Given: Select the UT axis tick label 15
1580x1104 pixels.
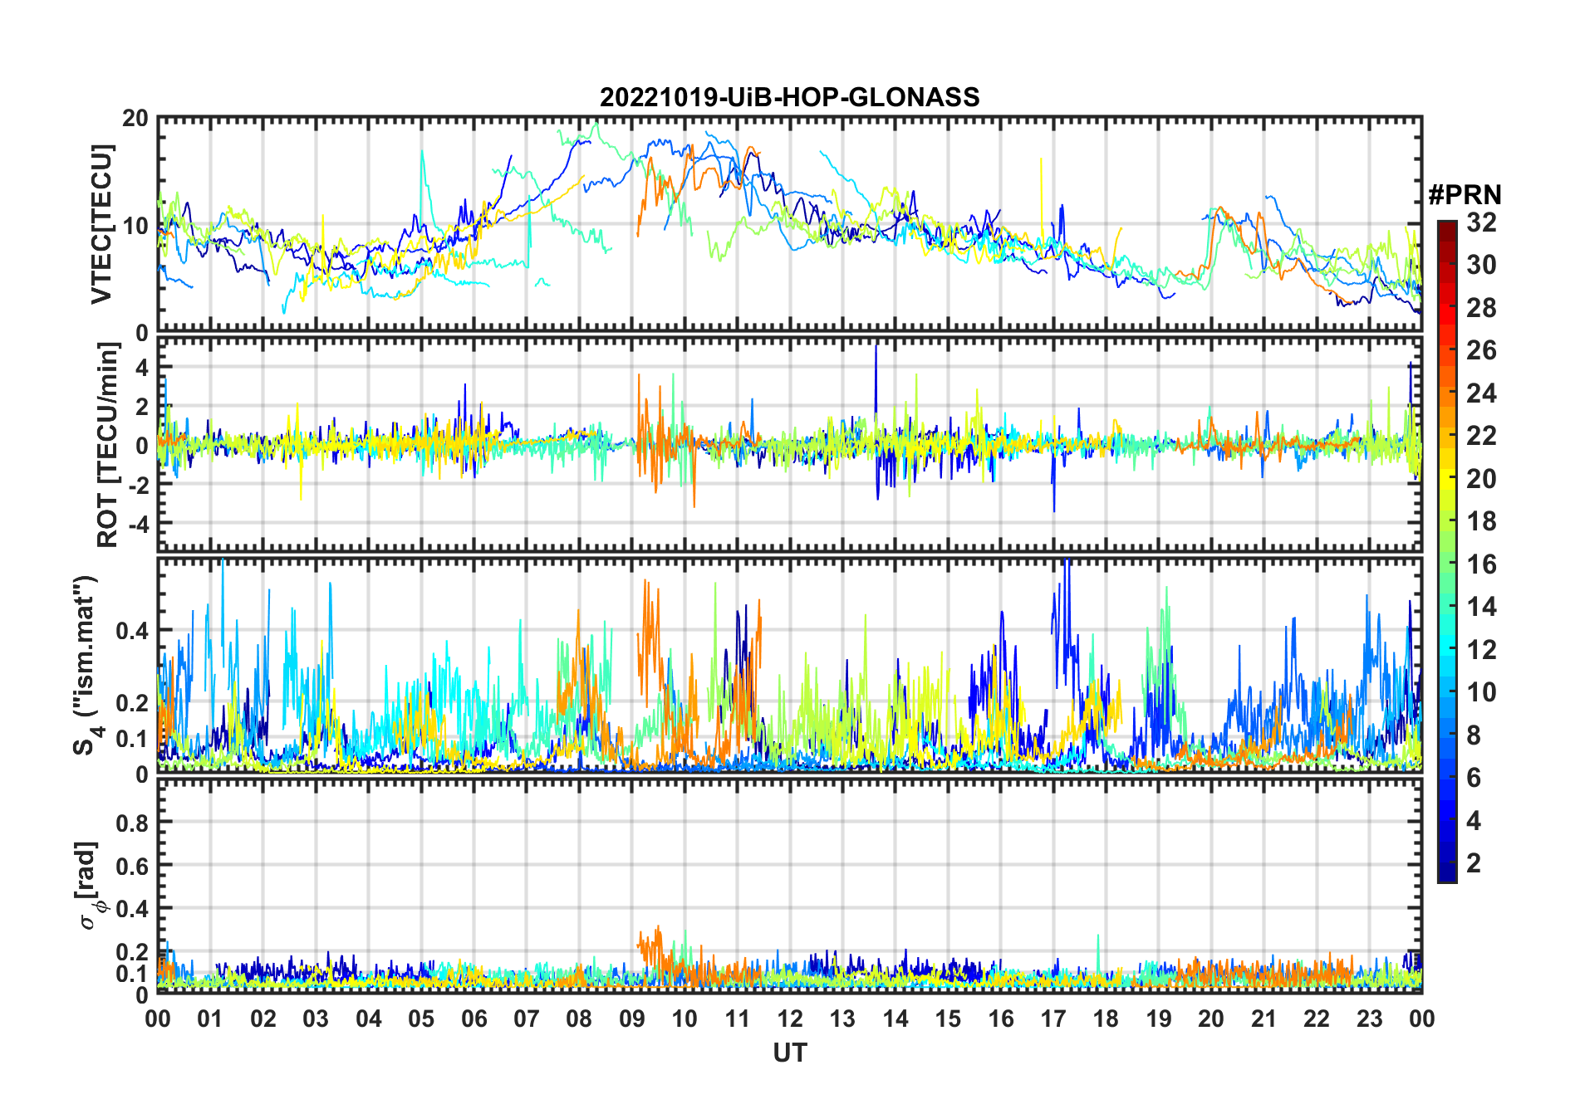Looking at the screenshot, I should coord(948,1019).
